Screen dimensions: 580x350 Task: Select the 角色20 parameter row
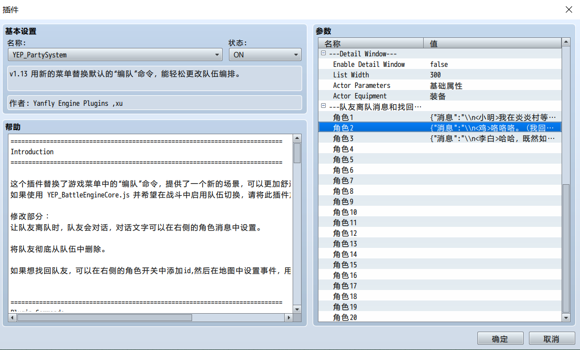pos(440,317)
